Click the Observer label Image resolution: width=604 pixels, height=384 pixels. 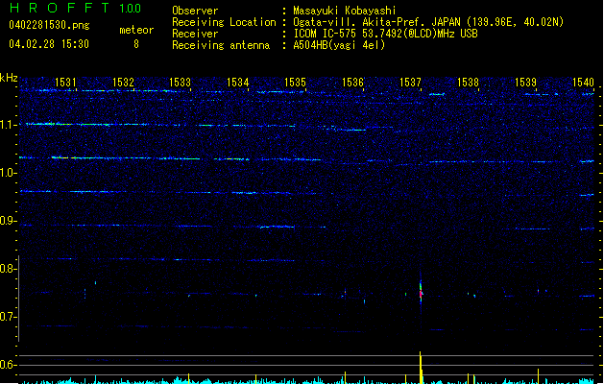pos(195,11)
